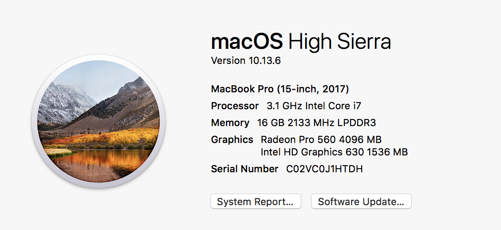Select the Intel HD Graphics 630 entry

click(x=334, y=152)
